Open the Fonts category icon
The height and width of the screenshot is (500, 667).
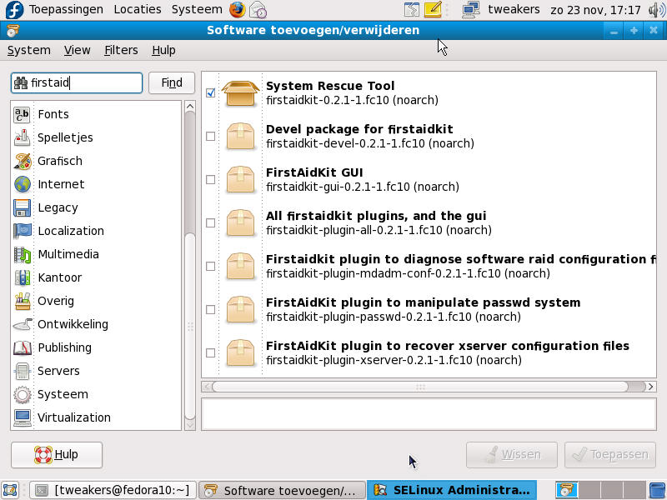[x=22, y=114]
